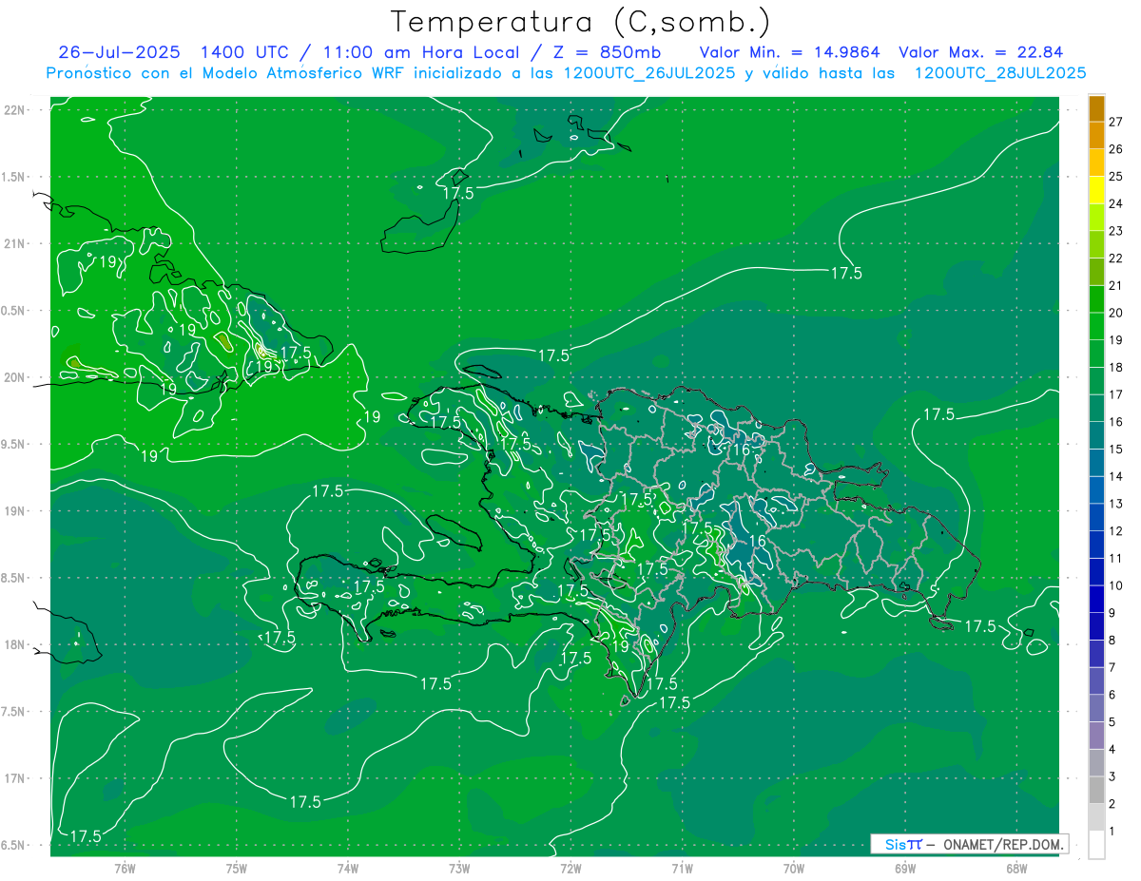1141x881 pixels.
Task: Click "11:00 am Hora Local" text
Action: 417,52
